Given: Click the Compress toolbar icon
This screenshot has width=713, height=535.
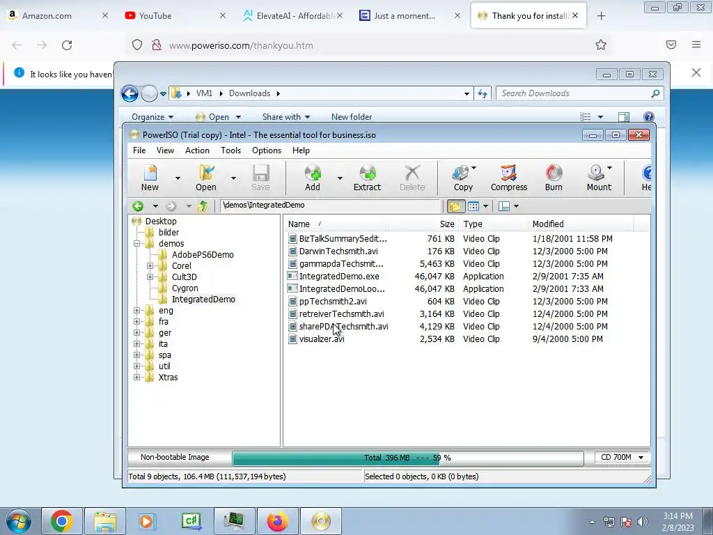Looking at the screenshot, I should 509,178.
